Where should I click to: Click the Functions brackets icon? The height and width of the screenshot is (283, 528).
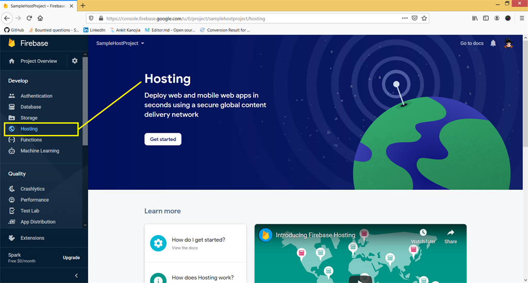point(12,140)
